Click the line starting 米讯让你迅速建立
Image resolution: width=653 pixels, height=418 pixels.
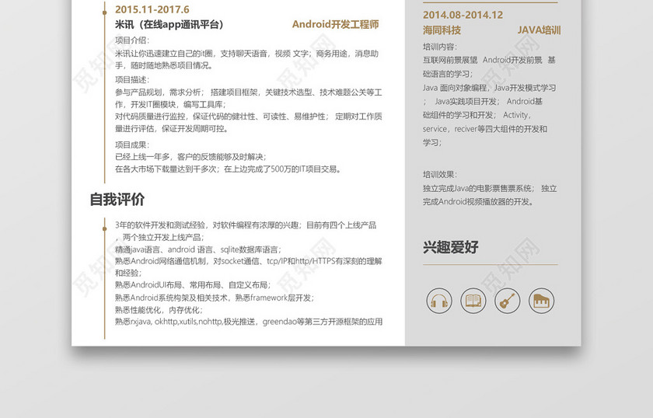pyautogui.click(x=247, y=54)
